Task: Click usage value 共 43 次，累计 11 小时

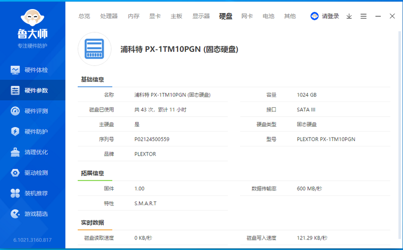Action: point(160,110)
